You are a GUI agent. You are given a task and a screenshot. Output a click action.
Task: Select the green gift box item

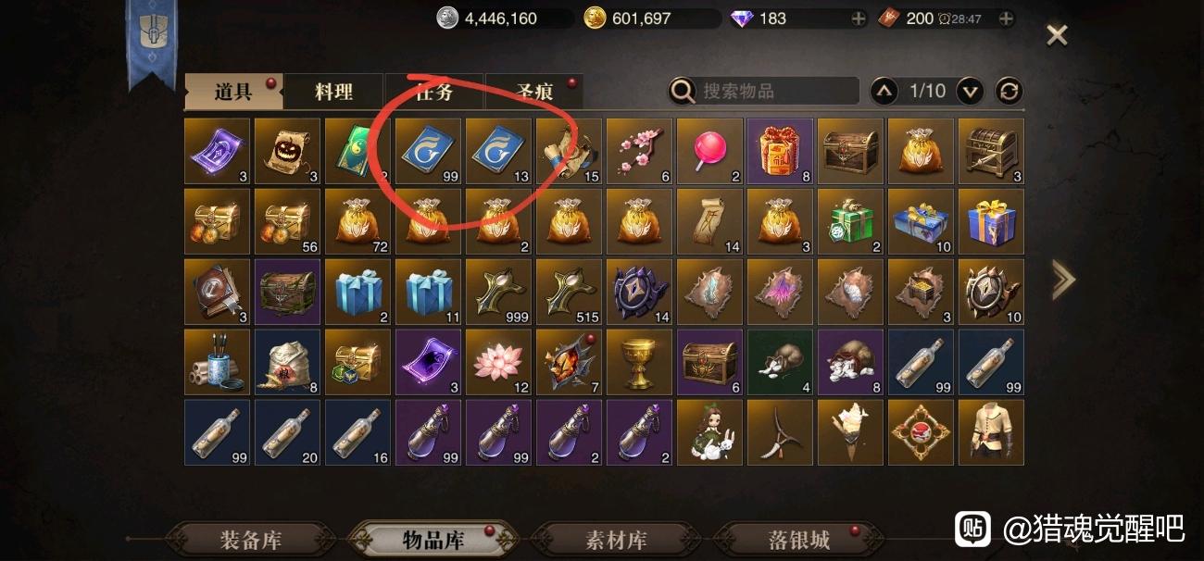[x=850, y=221]
